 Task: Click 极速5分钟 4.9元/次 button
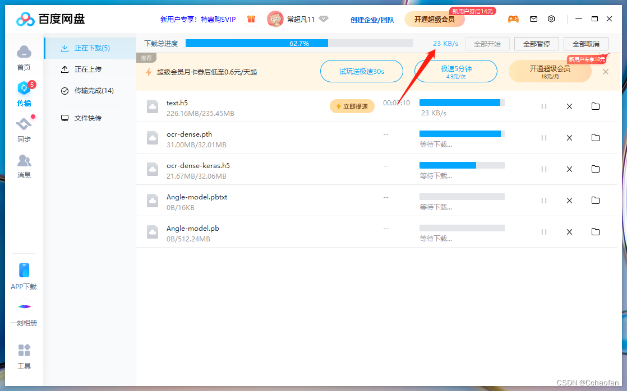(456, 72)
